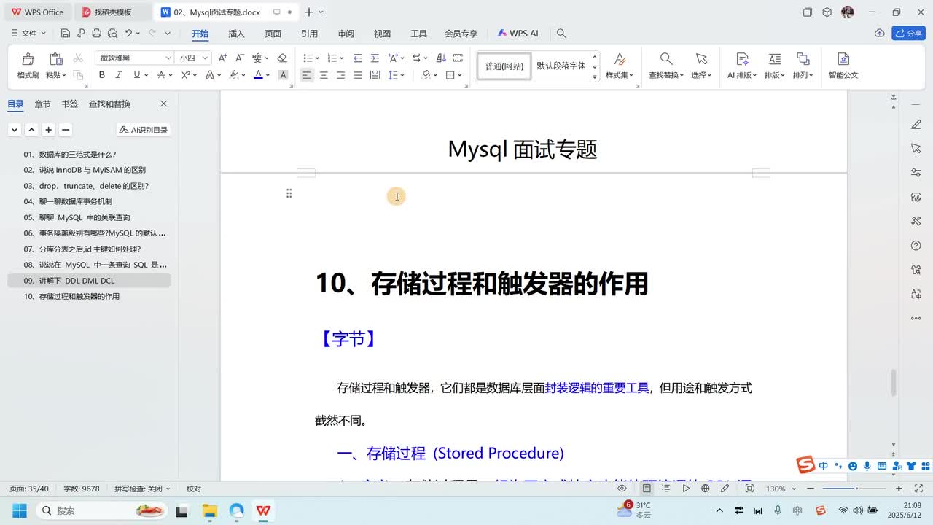Image resolution: width=933 pixels, height=525 pixels.
Task: Open 样式集 style set dropdown
Action: coord(619,66)
